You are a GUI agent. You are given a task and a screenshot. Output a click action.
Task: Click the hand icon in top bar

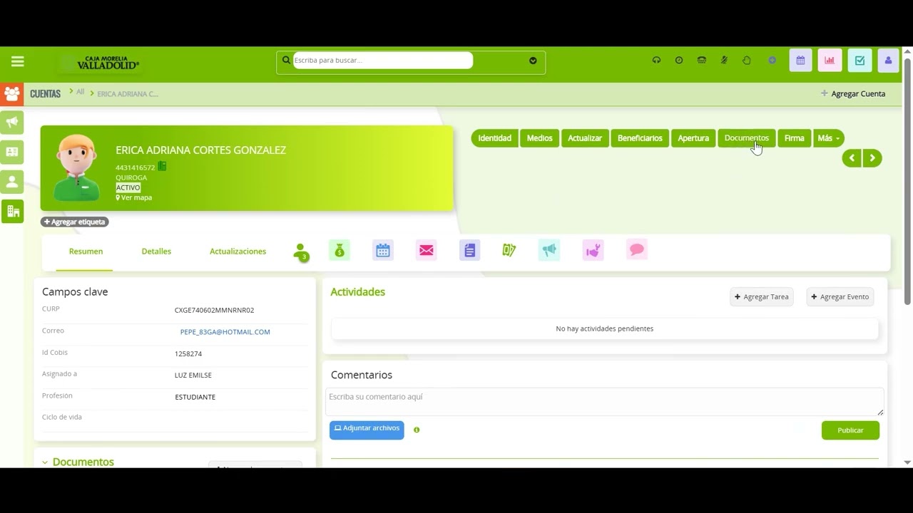[747, 61]
